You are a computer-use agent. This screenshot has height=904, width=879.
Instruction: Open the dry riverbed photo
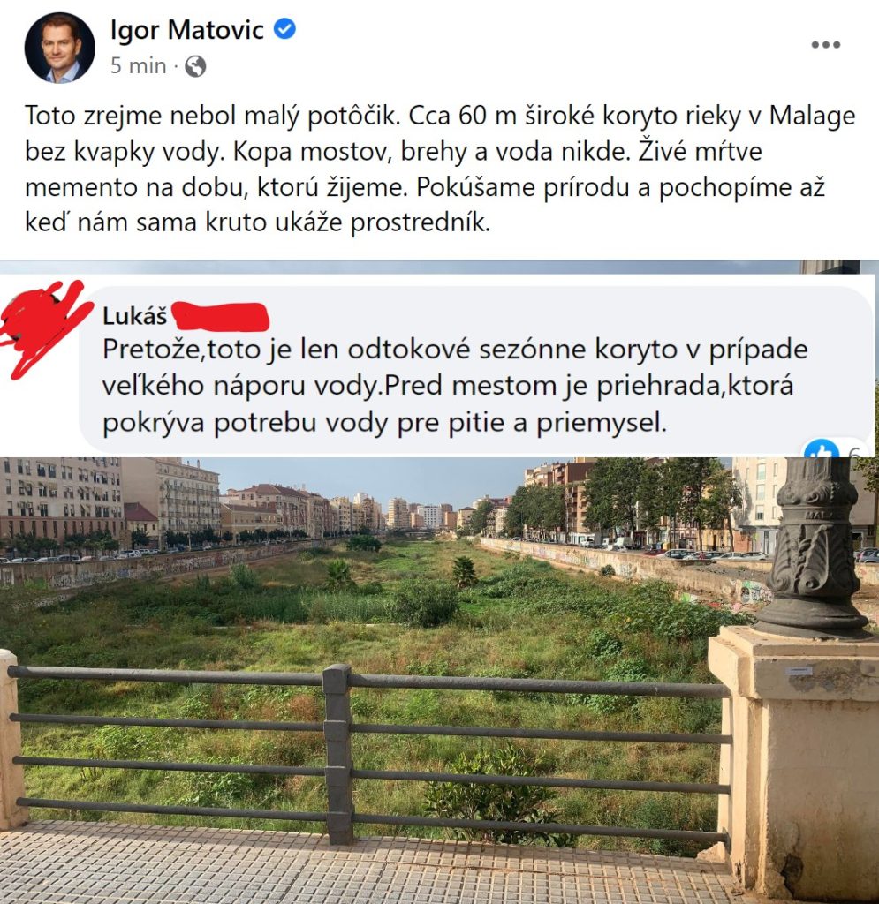(438, 681)
